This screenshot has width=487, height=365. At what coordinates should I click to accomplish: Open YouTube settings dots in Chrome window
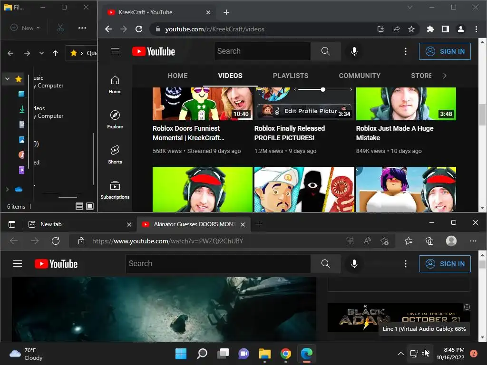pyautogui.click(x=405, y=51)
